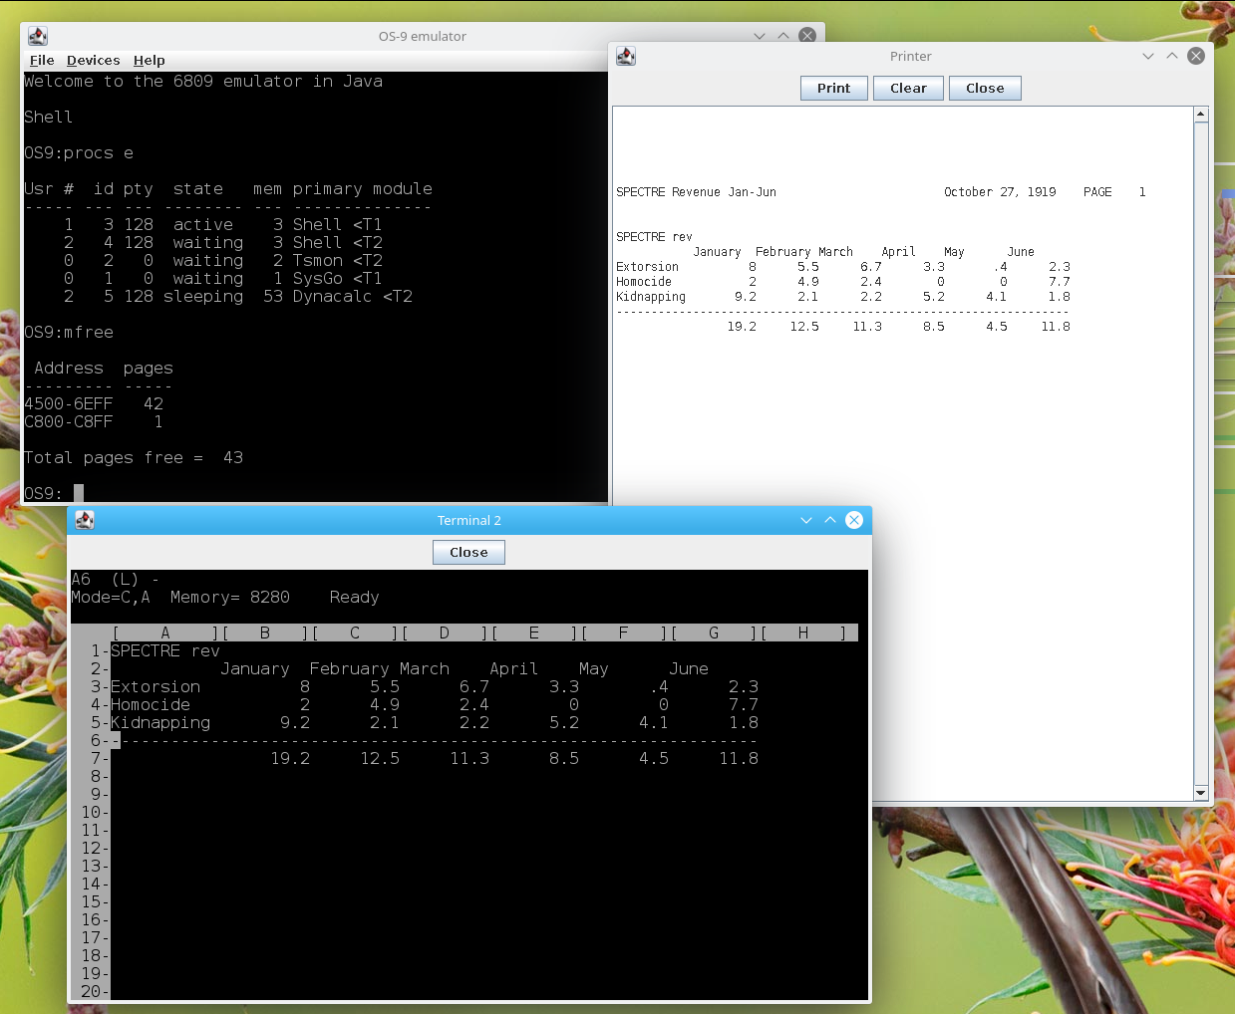Minimize the Terminal 2 window
This screenshot has height=1014, width=1235.
[x=806, y=520]
